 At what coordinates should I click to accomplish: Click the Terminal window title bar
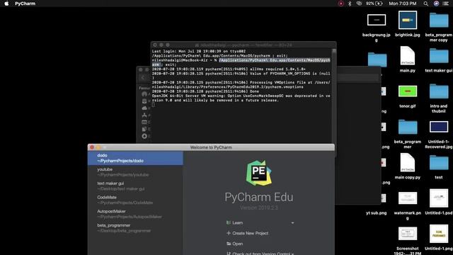point(243,45)
